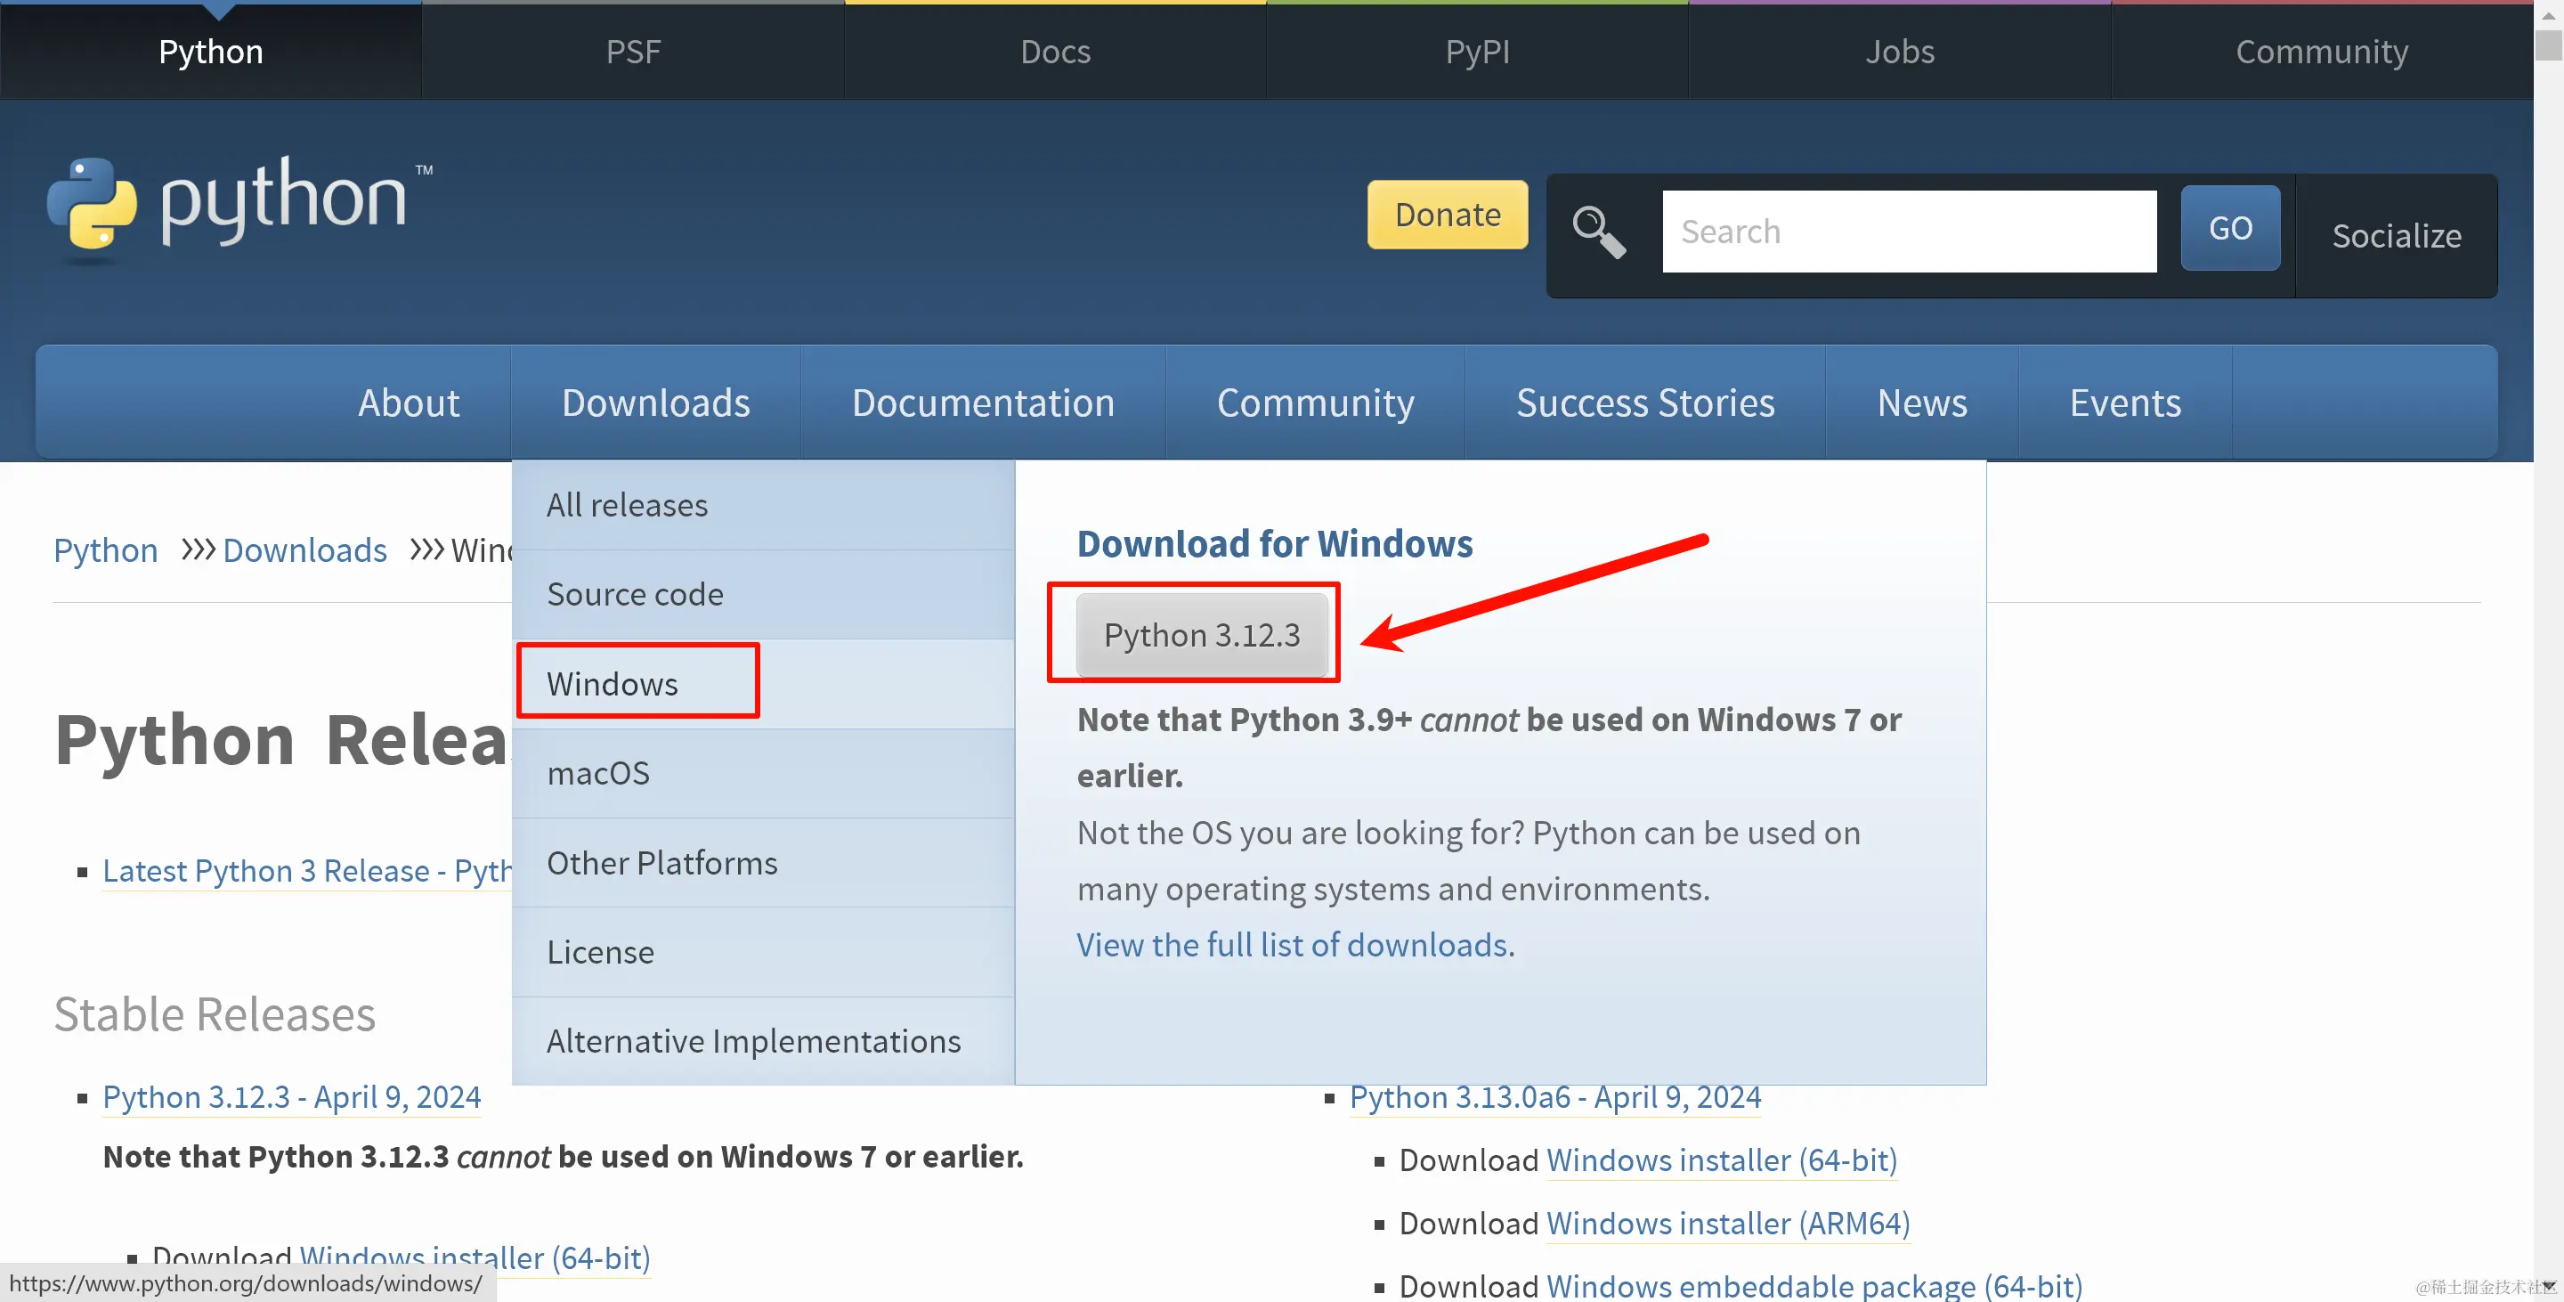
Task: Expand the Documentation nav menu
Action: pos(982,403)
